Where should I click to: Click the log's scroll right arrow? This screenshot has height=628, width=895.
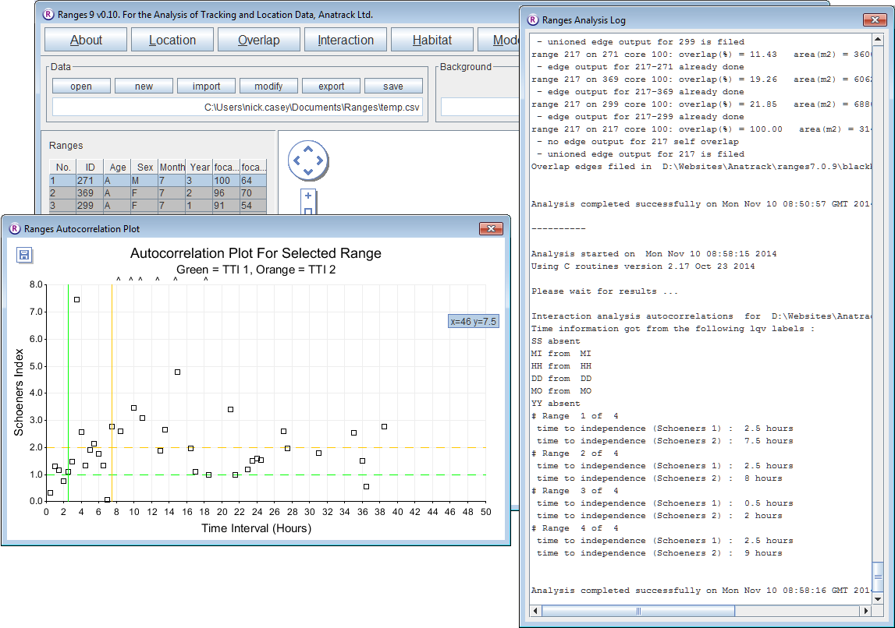(x=865, y=611)
